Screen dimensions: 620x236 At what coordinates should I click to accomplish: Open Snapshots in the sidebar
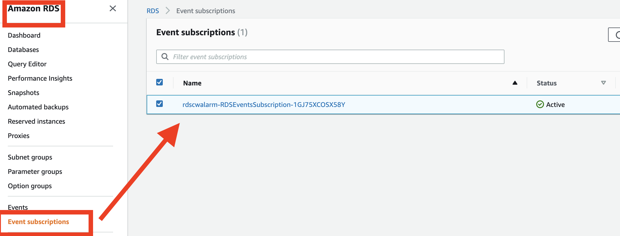click(24, 93)
